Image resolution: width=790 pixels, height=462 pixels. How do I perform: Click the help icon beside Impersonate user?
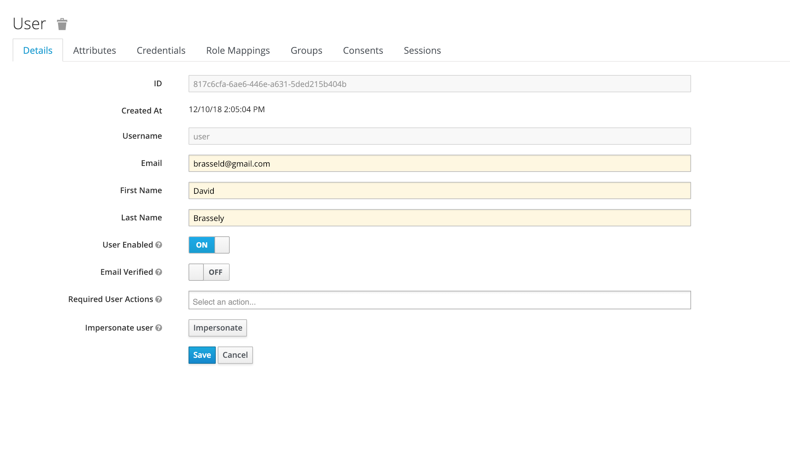(x=159, y=328)
